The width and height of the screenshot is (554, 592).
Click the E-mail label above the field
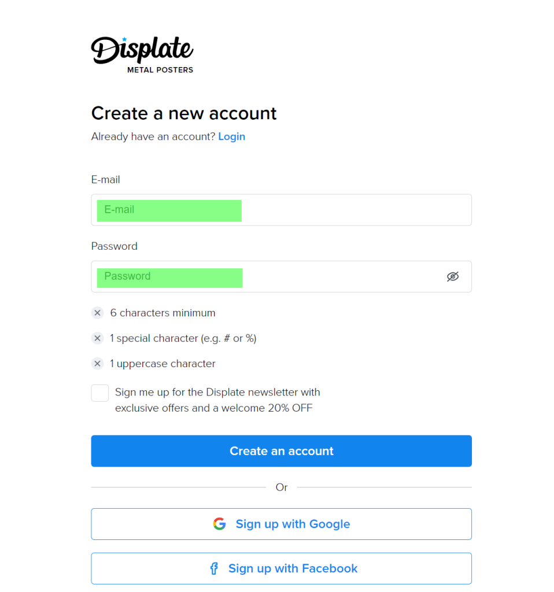[106, 180]
